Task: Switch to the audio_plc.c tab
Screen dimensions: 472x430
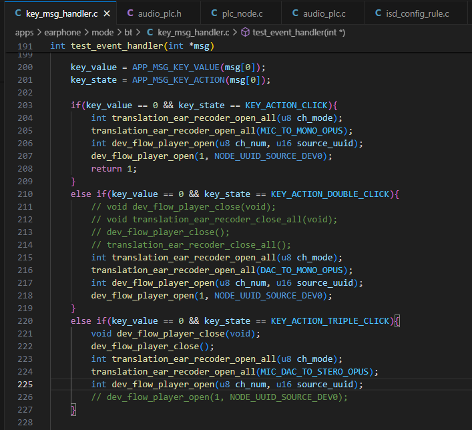Action: (x=323, y=13)
